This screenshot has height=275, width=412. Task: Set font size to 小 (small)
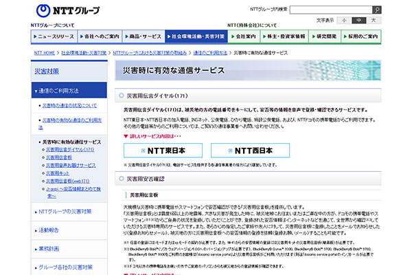click(345, 20)
